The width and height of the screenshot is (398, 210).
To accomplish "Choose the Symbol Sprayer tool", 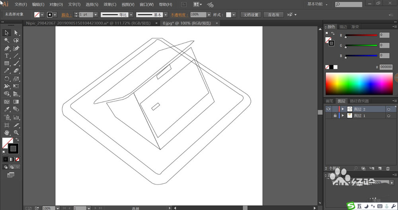I will [x=7, y=117].
